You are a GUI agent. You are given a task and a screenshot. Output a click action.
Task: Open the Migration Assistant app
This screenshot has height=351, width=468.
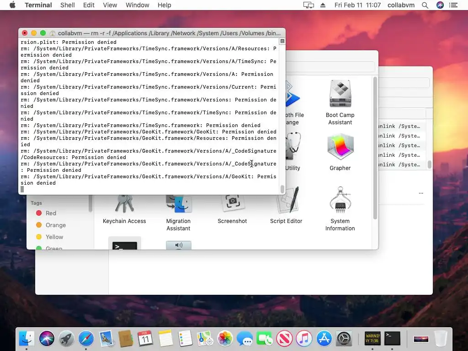[x=178, y=204]
